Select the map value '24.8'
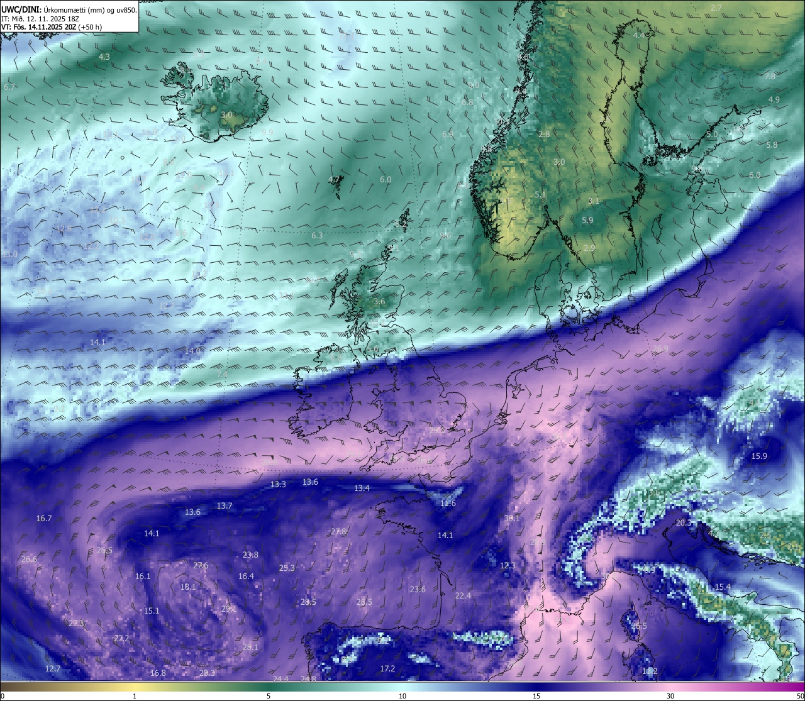 [308, 679]
